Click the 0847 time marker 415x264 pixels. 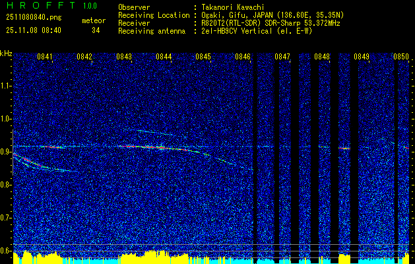tap(282, 56)
